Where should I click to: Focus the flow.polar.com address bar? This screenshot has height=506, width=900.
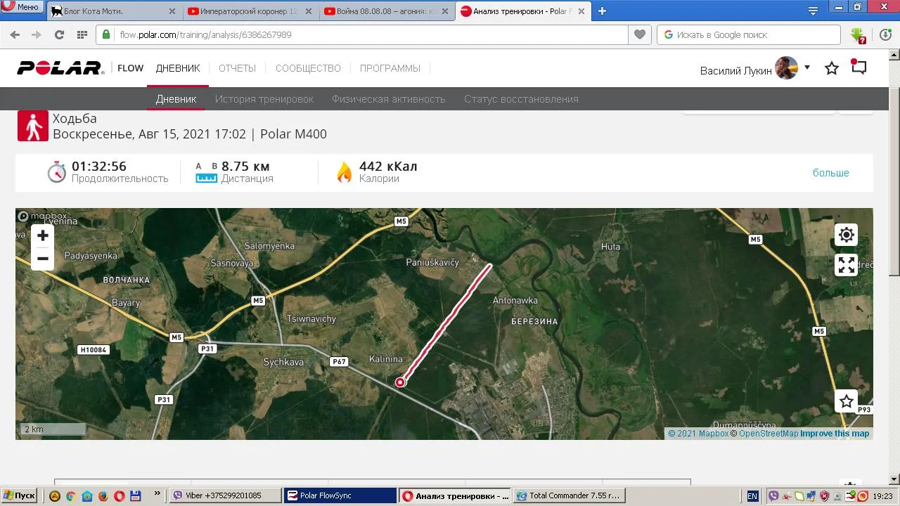(362, 34)
